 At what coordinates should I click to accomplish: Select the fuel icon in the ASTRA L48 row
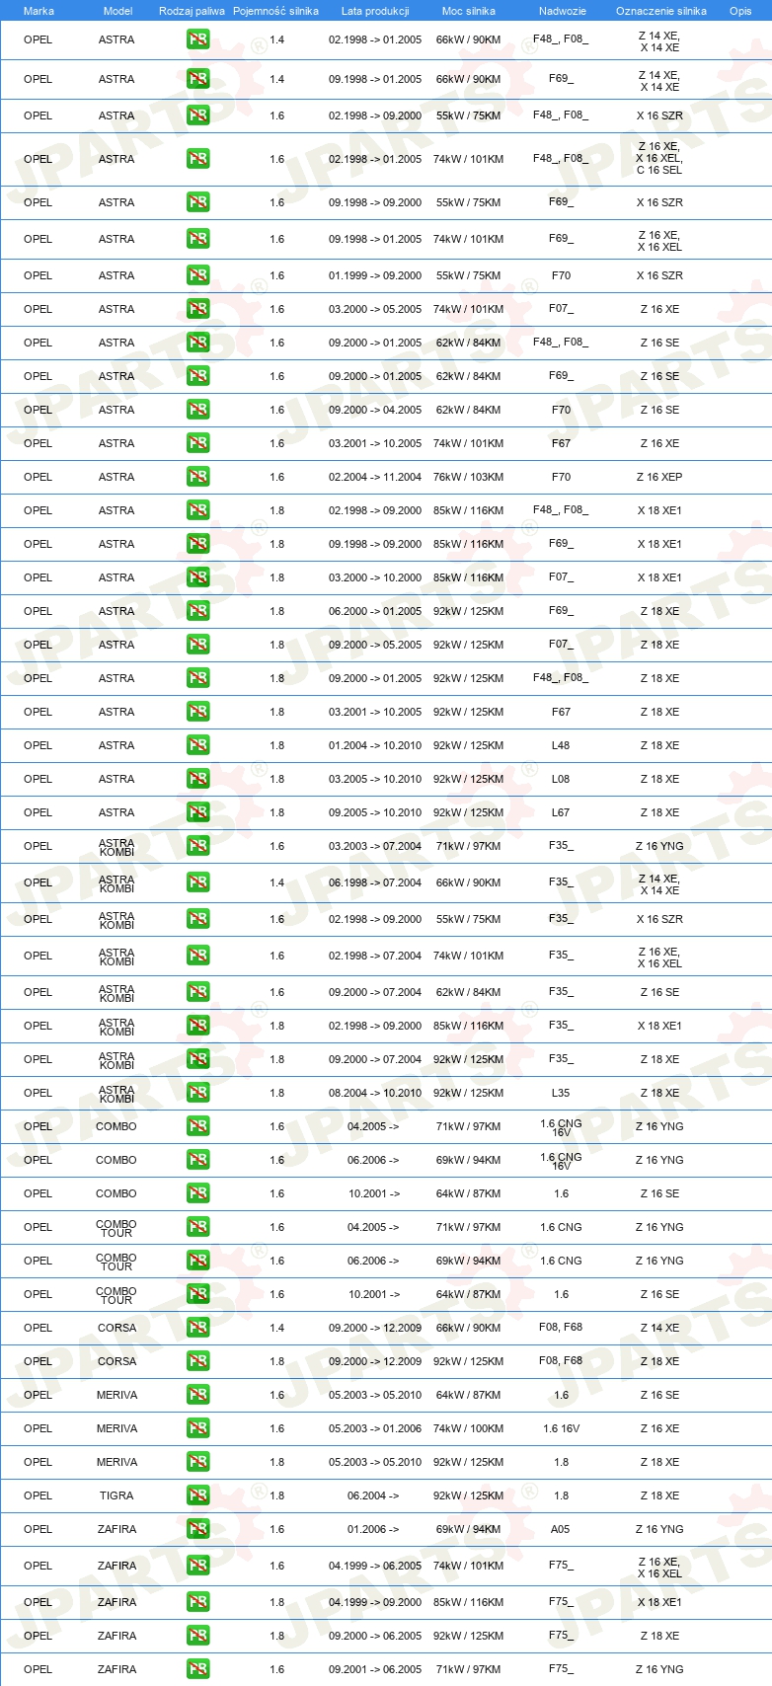pyautogui.click(x=197, y=745)
